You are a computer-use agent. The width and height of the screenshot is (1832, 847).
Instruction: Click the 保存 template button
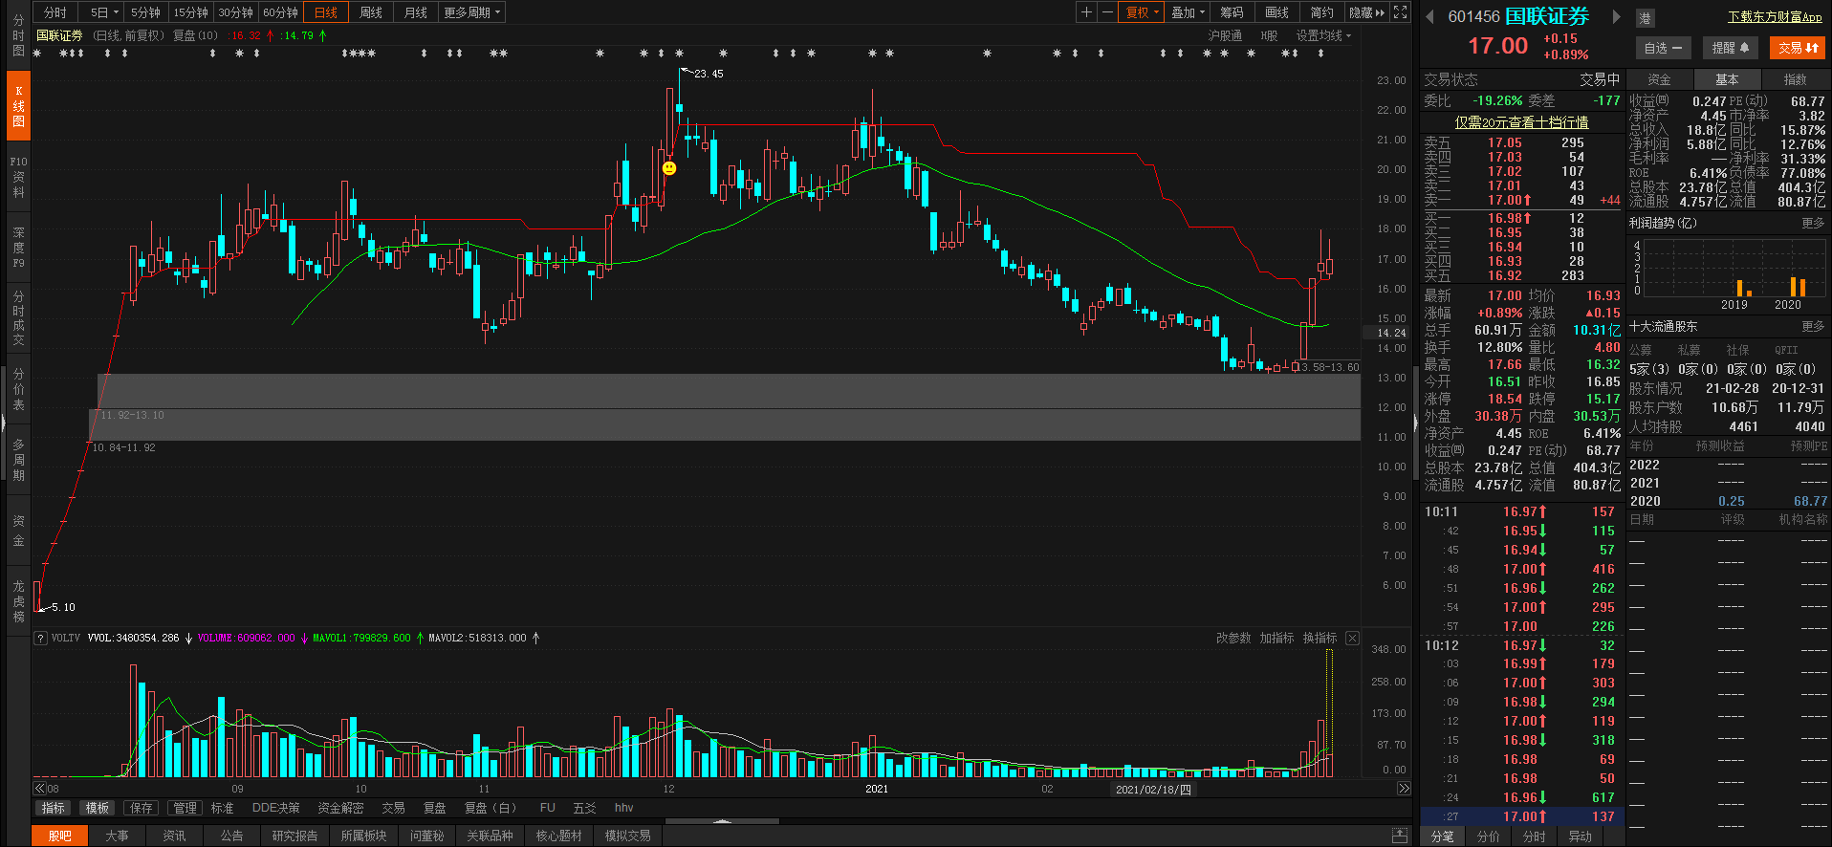142,809
